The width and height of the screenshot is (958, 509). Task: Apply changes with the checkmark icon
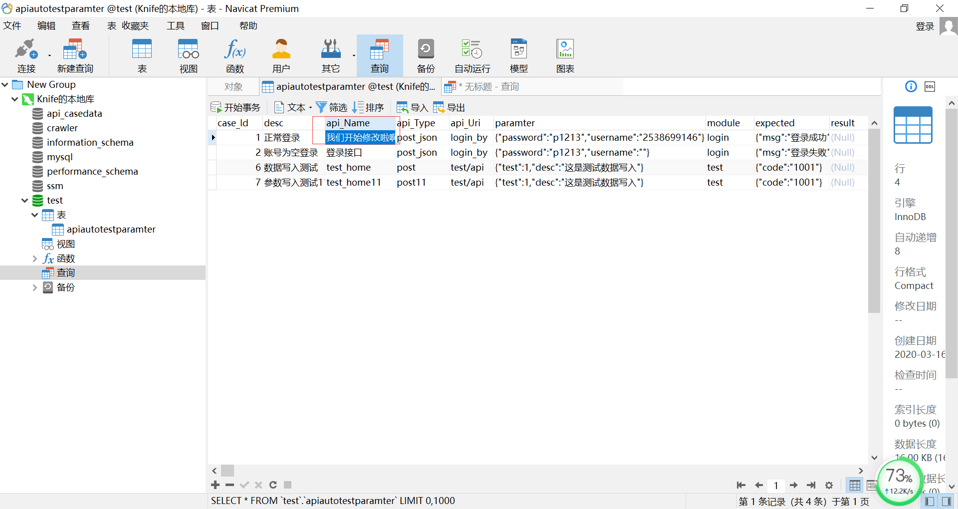coord(244,485)
